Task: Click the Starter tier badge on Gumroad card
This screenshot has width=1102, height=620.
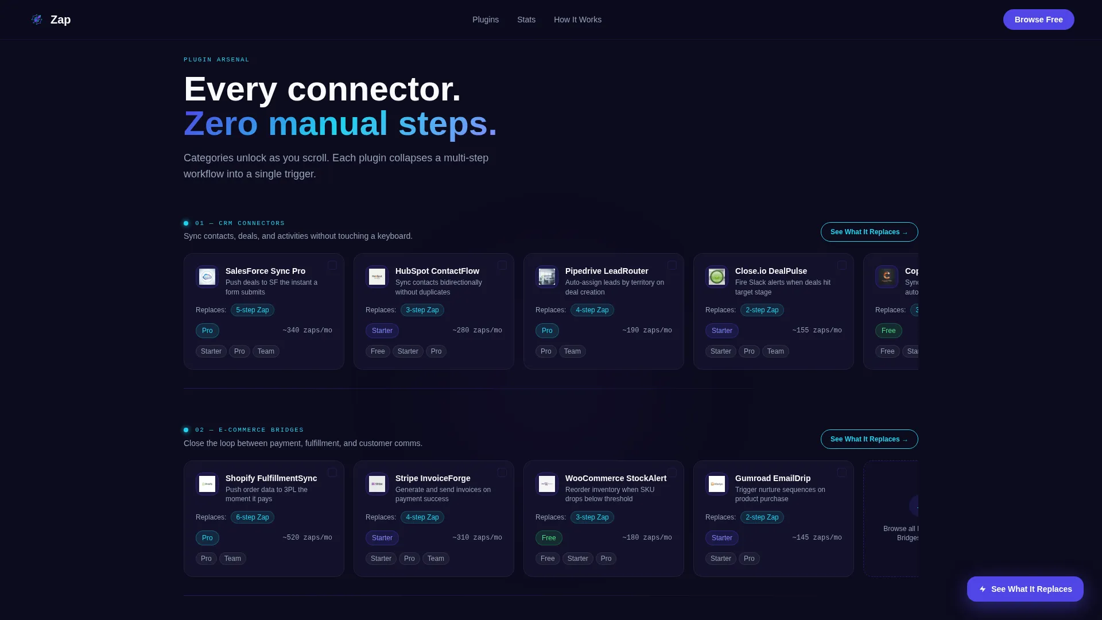Action: click(x=722, y=538)
